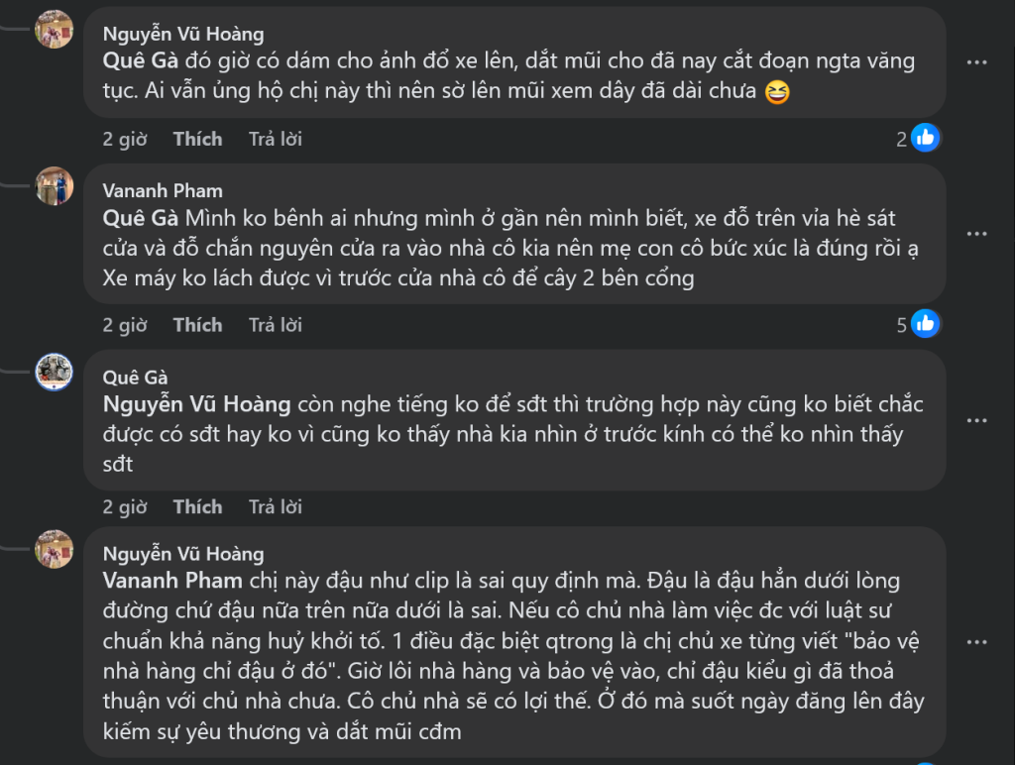Open three-dot menu on last Nguyễn Vũ Hoàng comment

[x=976, y=642]
